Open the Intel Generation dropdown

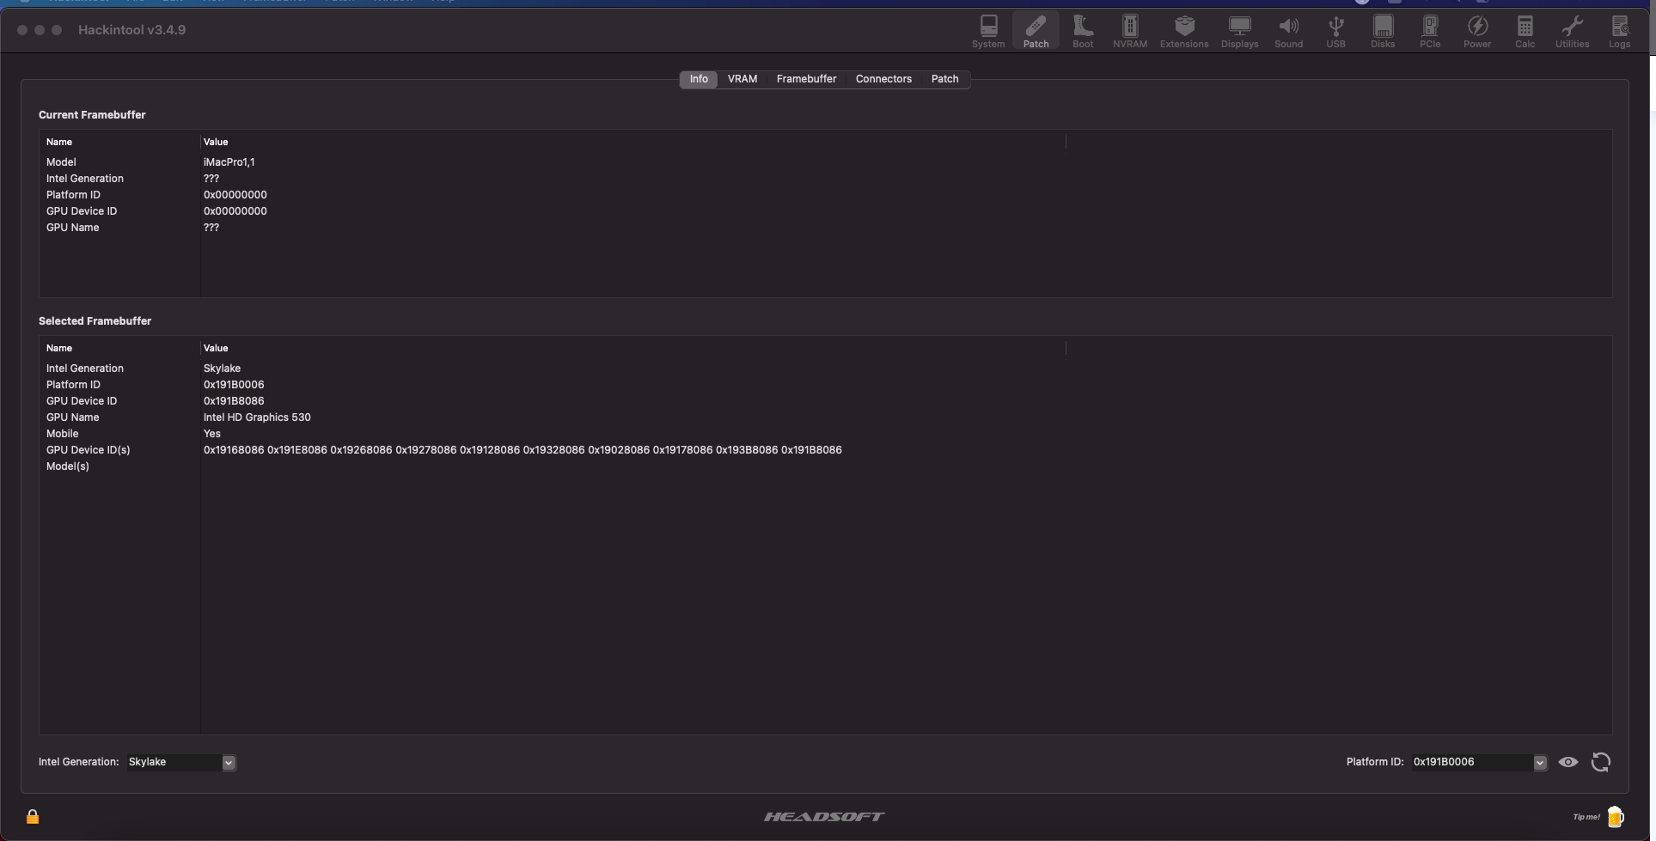coord(228,762)
